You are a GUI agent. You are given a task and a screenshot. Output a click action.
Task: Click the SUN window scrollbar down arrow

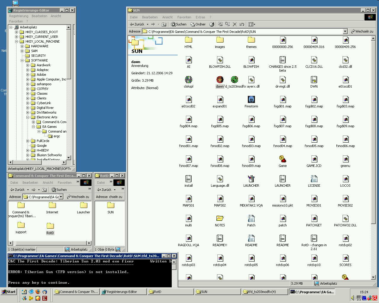tap(373, 277)
